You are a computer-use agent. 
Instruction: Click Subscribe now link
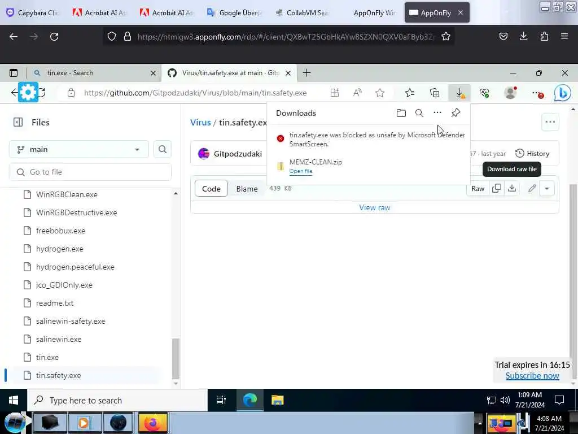click(532, 376)
